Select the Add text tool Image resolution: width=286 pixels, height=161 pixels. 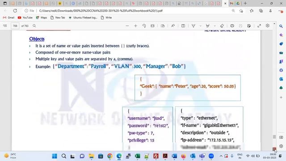[183, 26]
